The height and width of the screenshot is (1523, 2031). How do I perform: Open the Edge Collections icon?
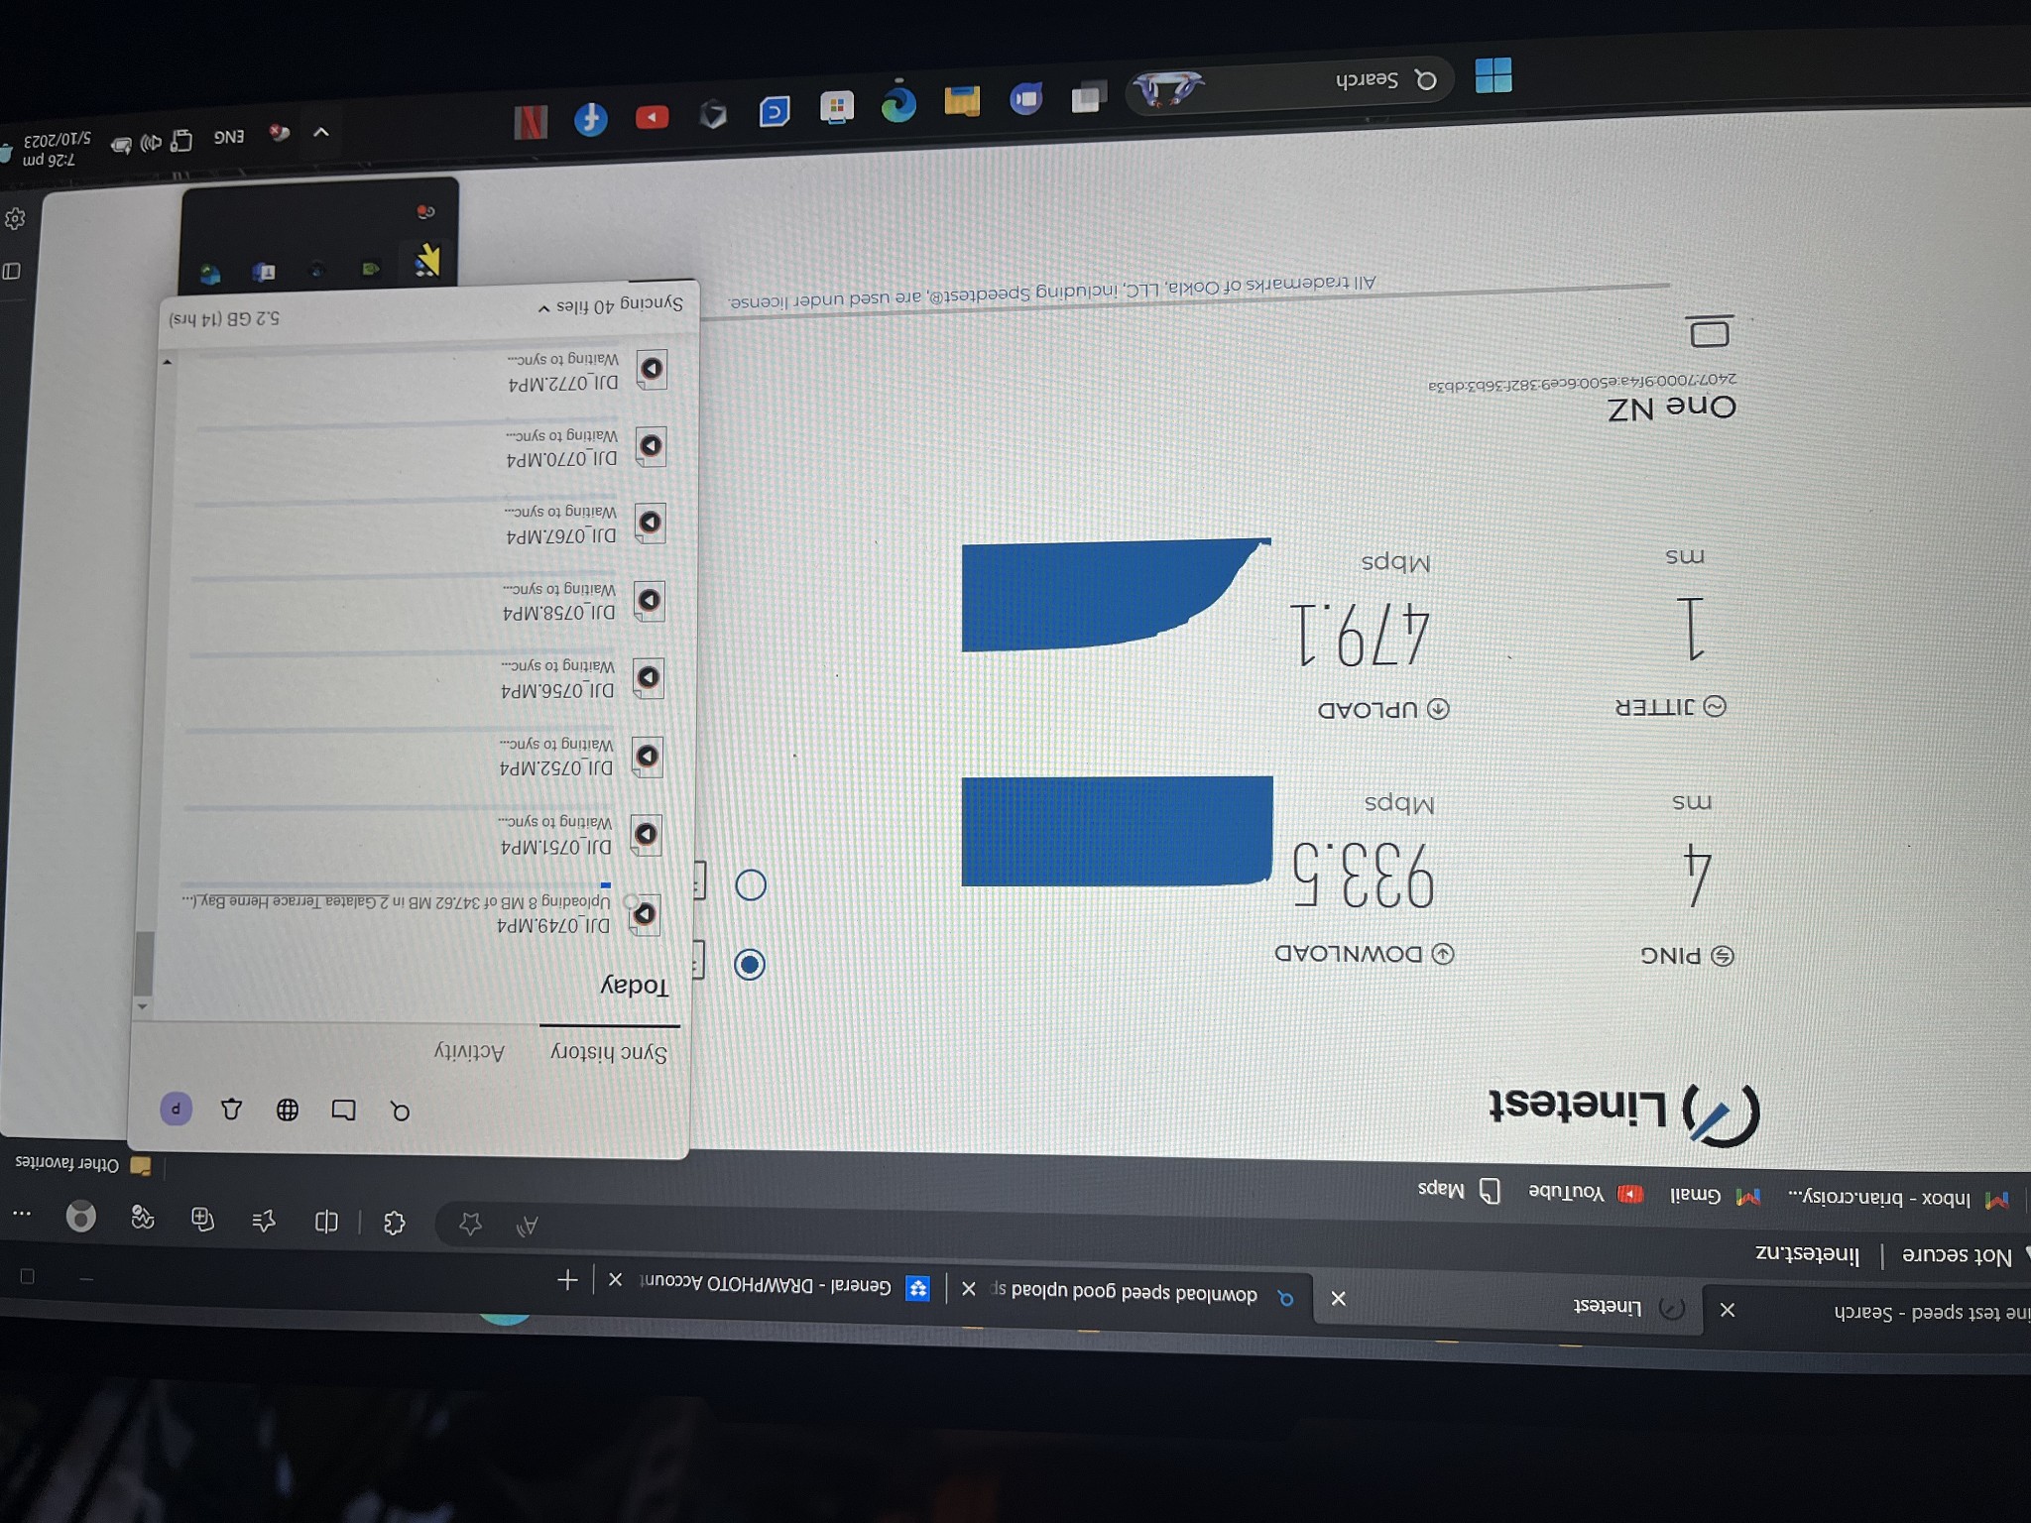pyautogui.click(x=202, y=1220)
